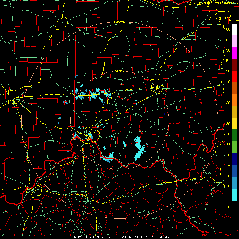Select the bright red legend swatch

coord(234,76)
